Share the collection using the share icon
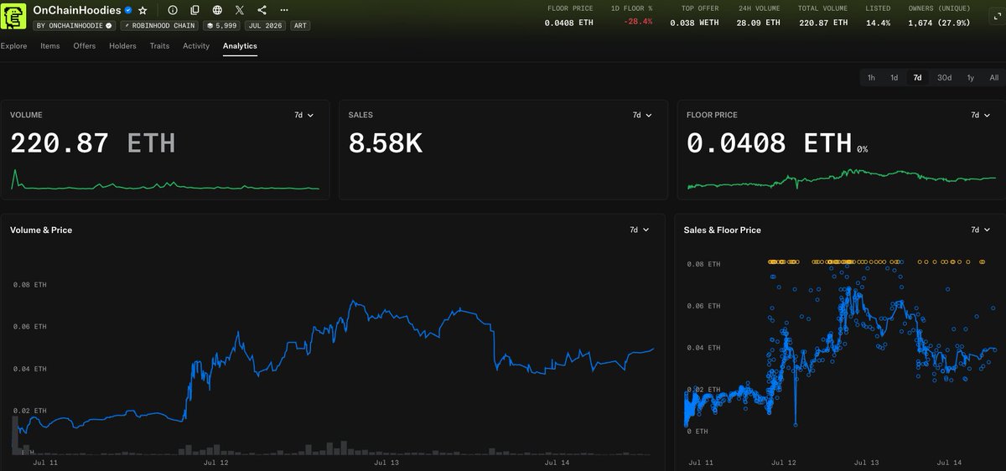Screen dimensions: 1006x471 pos(262,10)
